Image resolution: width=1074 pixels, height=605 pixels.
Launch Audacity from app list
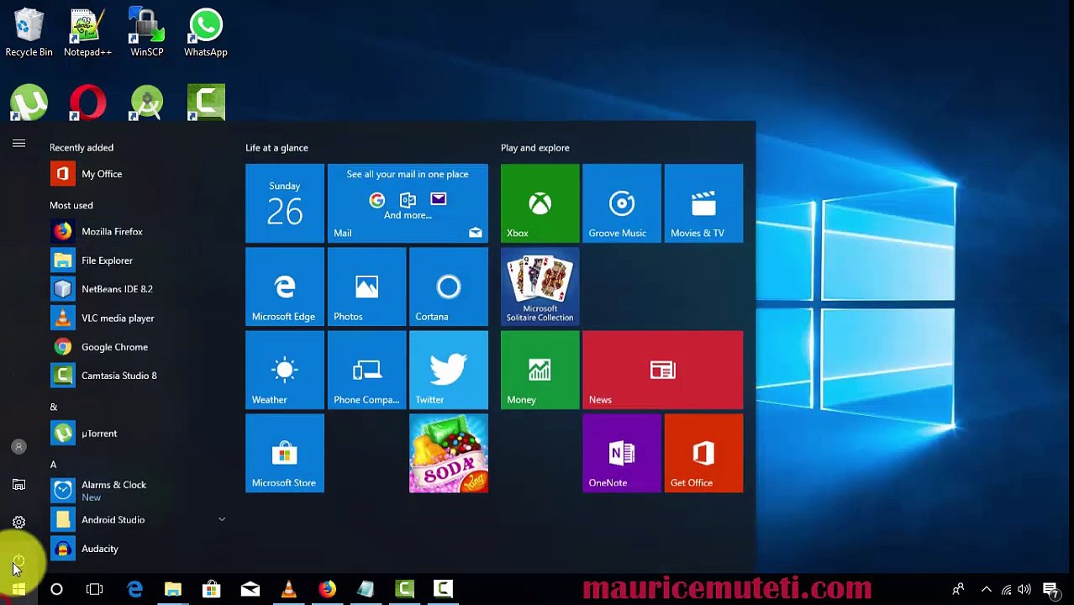pyautogui.click(x=139, y=549)
